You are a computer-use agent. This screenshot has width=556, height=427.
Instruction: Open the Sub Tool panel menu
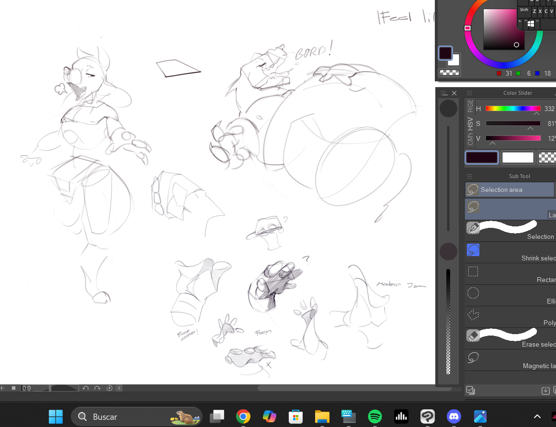click(470, 176)
